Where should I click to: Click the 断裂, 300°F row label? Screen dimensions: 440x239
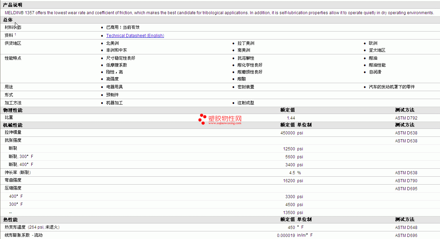21,156
